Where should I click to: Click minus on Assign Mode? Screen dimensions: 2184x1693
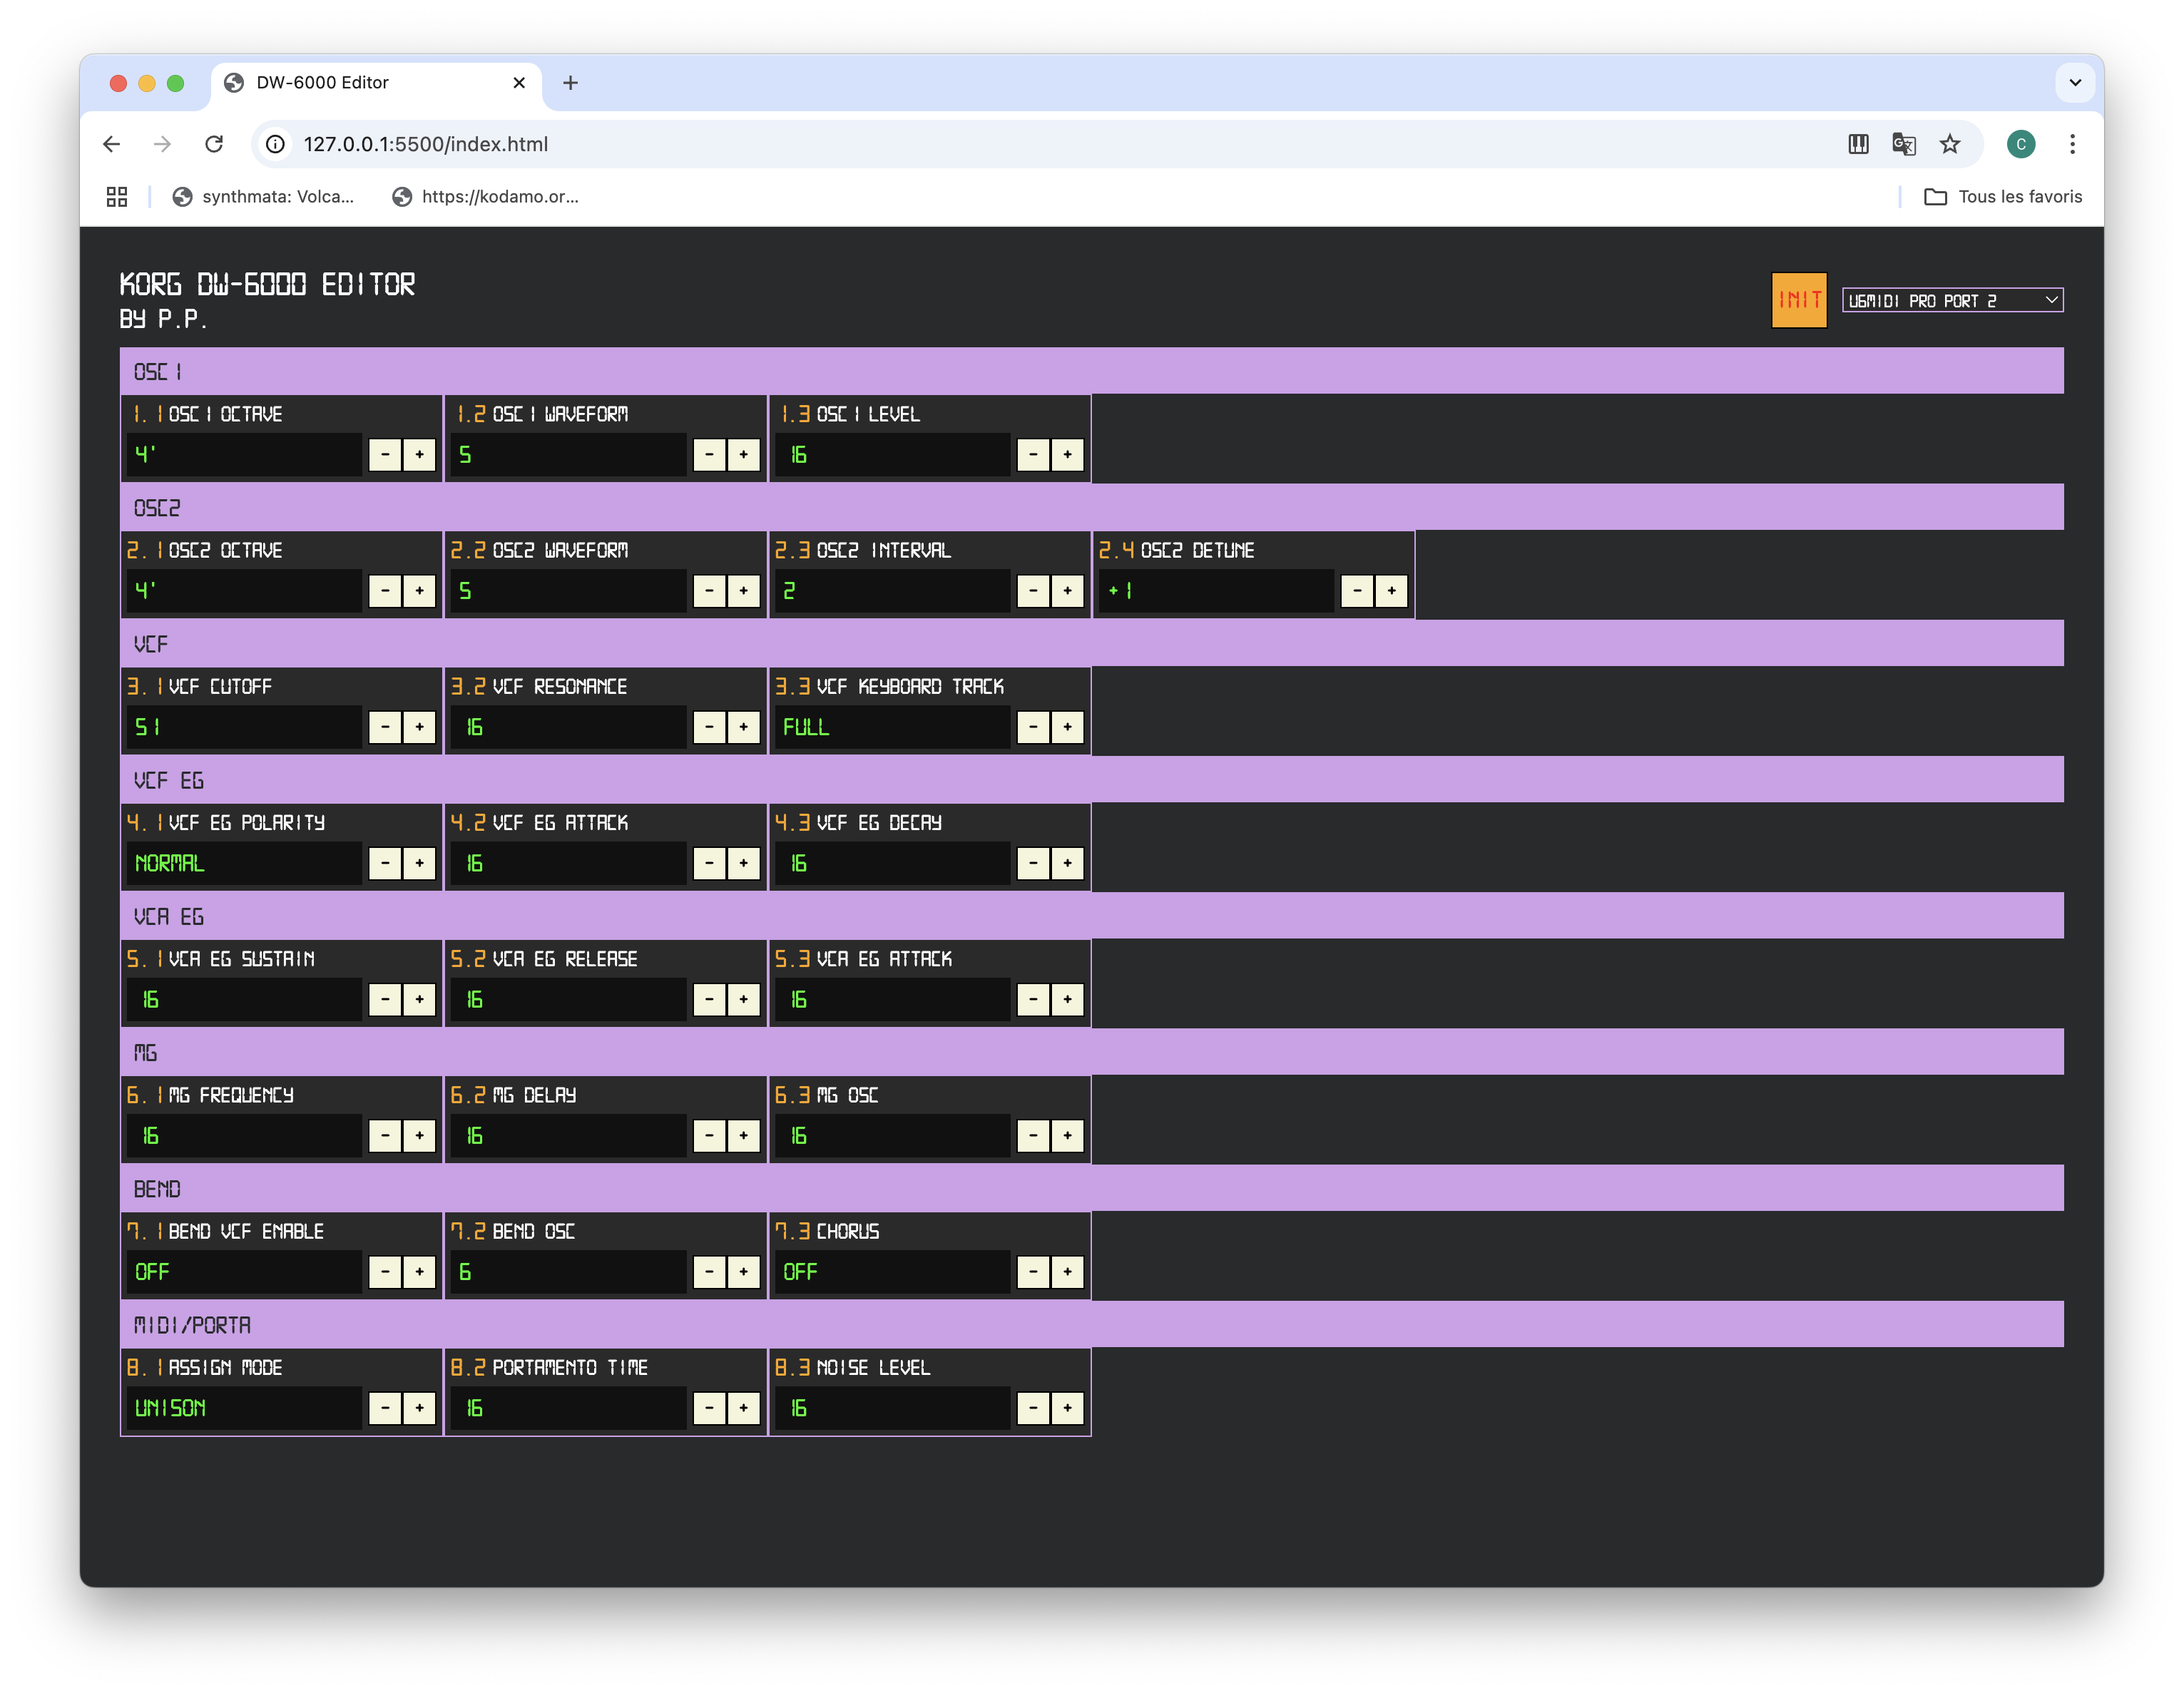pyautogui.click(x=385, y=1408)
